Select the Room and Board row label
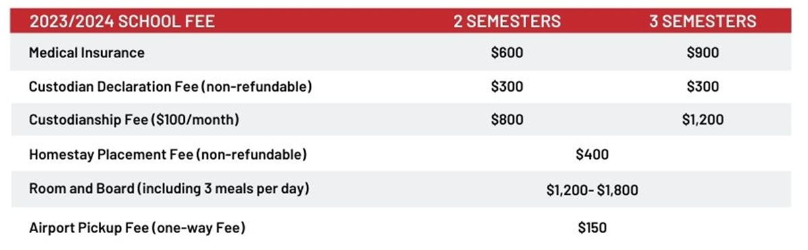808x250 pixels. pos(169,189)
